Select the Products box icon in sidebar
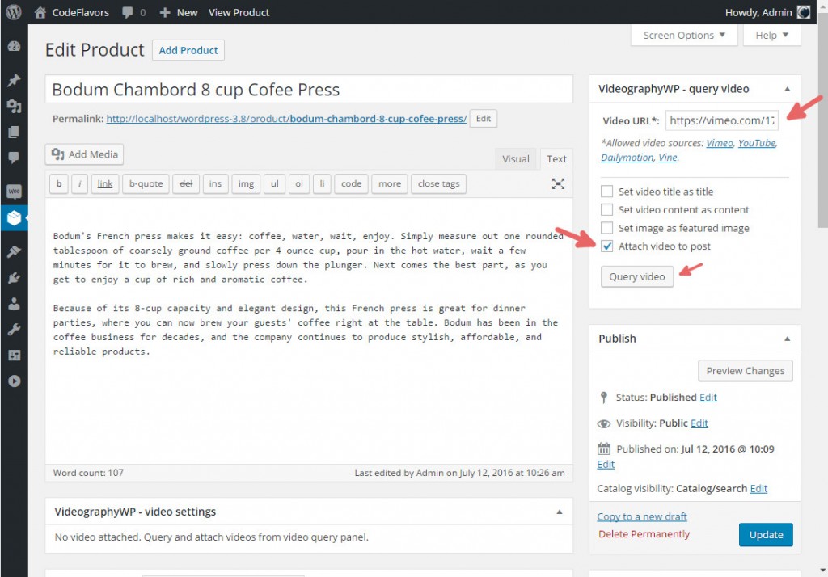 coord(14,217)
